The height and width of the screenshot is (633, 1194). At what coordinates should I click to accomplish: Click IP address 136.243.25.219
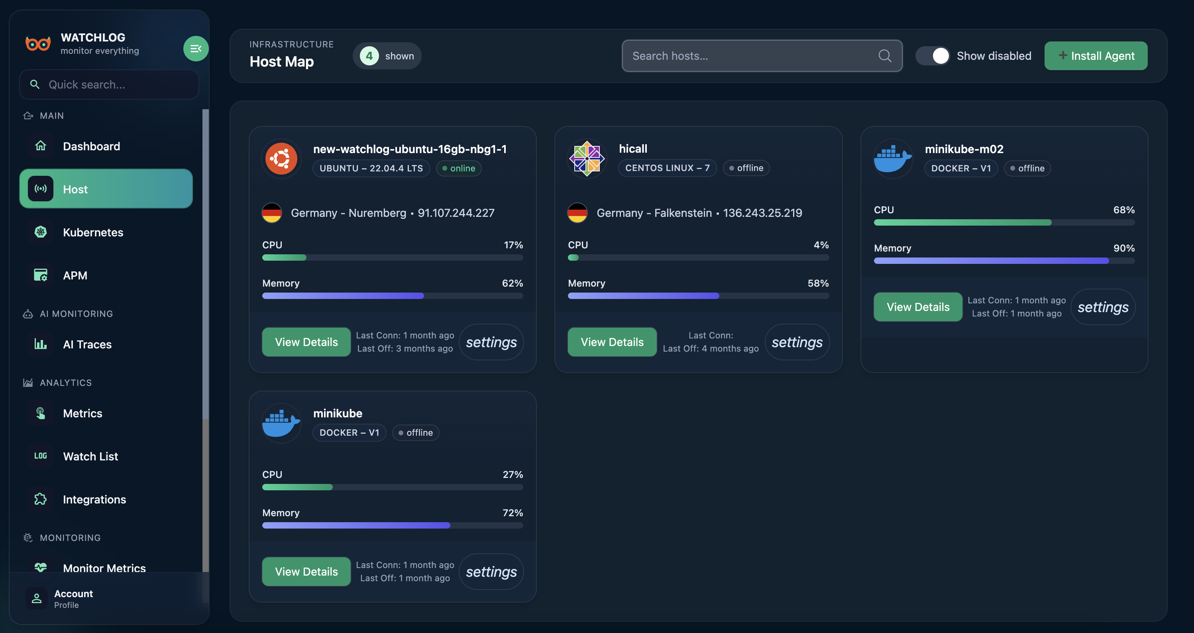point(762,213)
